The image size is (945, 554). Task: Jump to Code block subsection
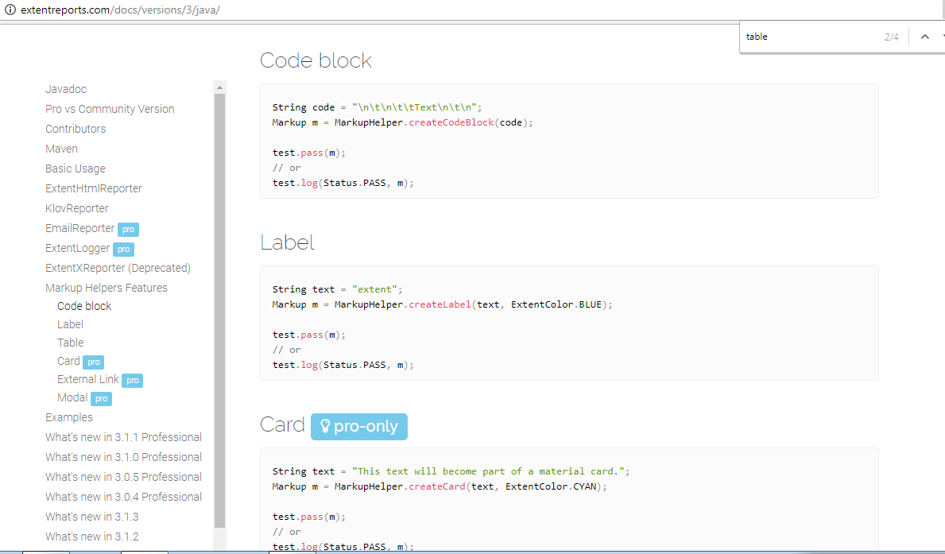84,306
